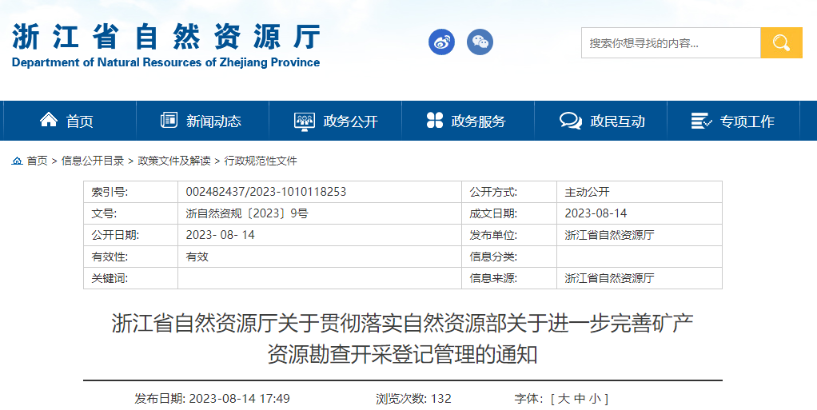
Task: Click the 专项工作 checklist icon
Action: coord(701,121)
